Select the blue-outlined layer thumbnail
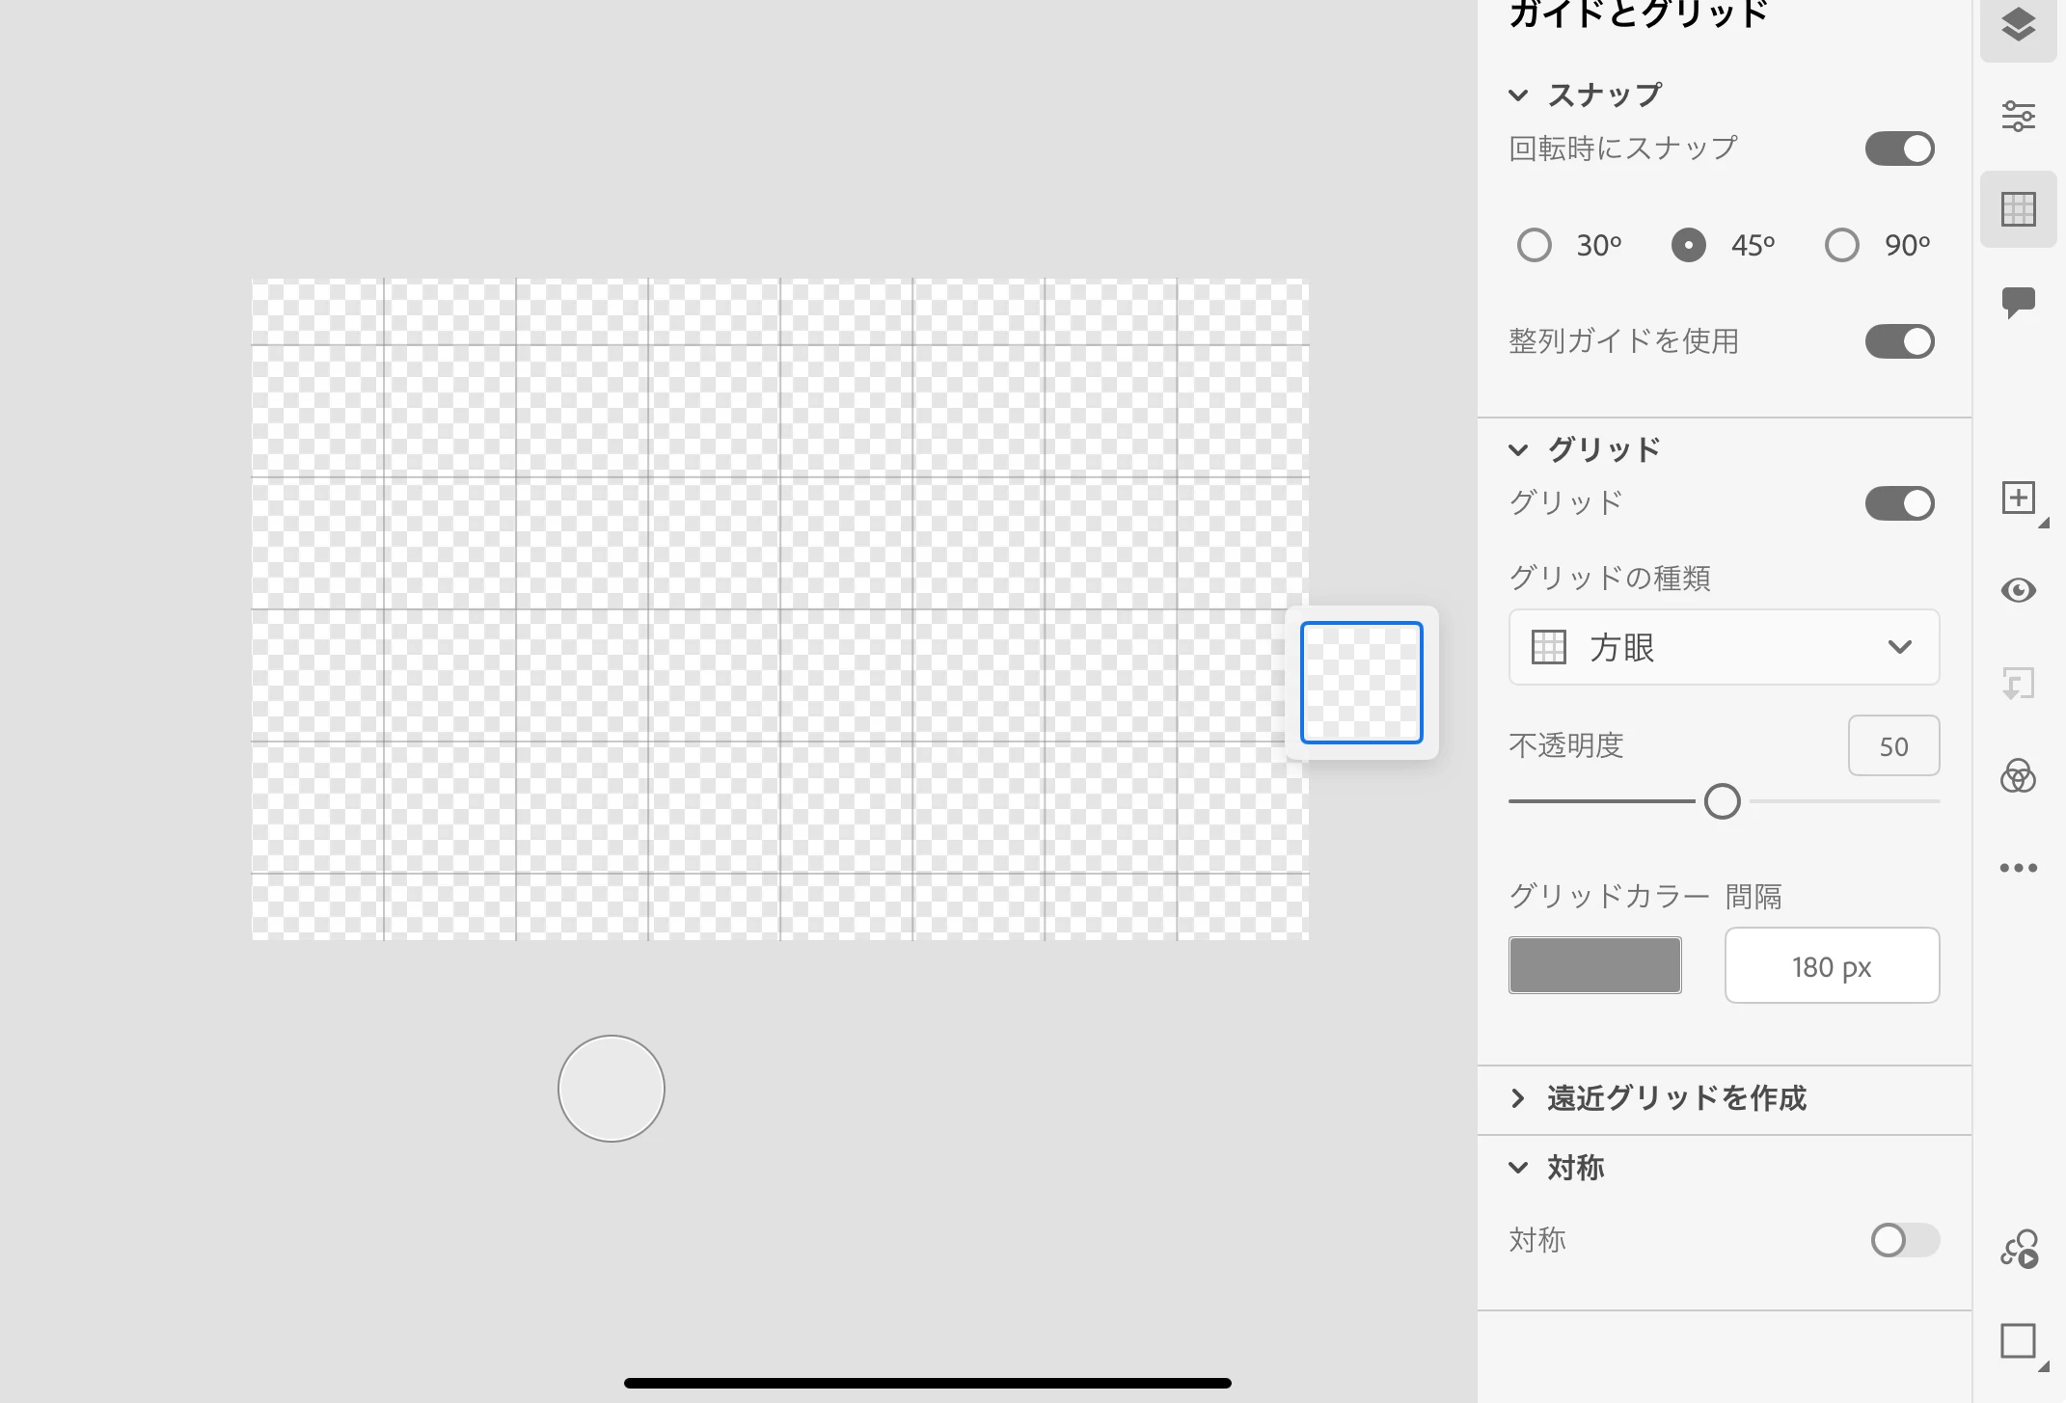The height and width of the screenshot is (1403, 2066). click(1361, 683)
